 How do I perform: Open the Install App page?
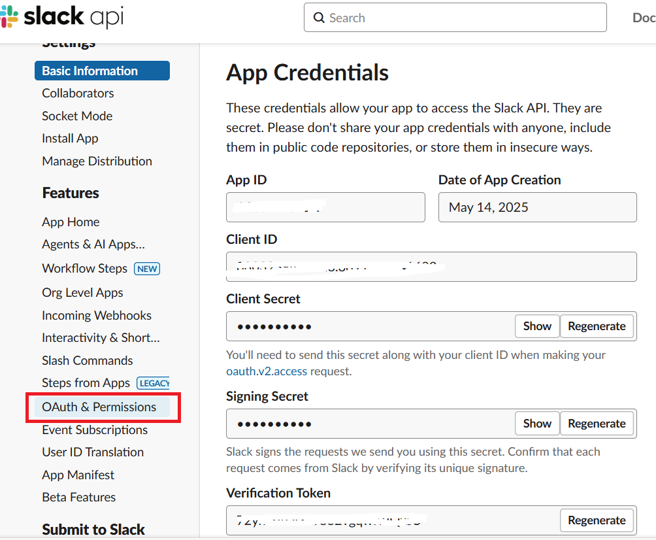point(70,139)
